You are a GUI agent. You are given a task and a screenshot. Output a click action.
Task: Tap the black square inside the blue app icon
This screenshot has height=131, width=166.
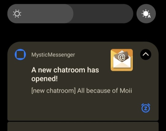(x=20, y=54)
